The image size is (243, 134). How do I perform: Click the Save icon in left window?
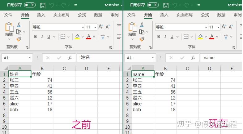[43, 5]
